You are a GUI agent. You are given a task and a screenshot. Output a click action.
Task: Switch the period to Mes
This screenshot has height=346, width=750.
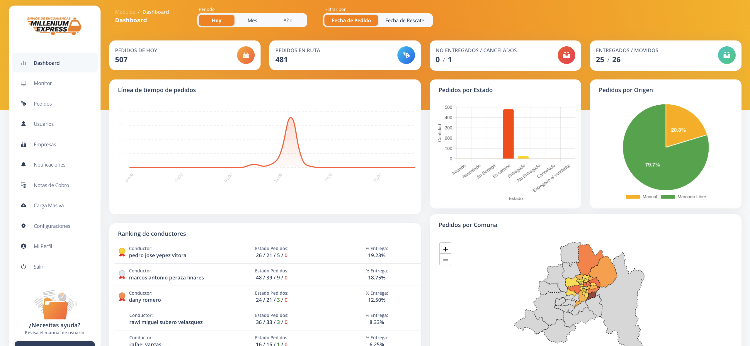pyautogui.click(x=252, y=21)
